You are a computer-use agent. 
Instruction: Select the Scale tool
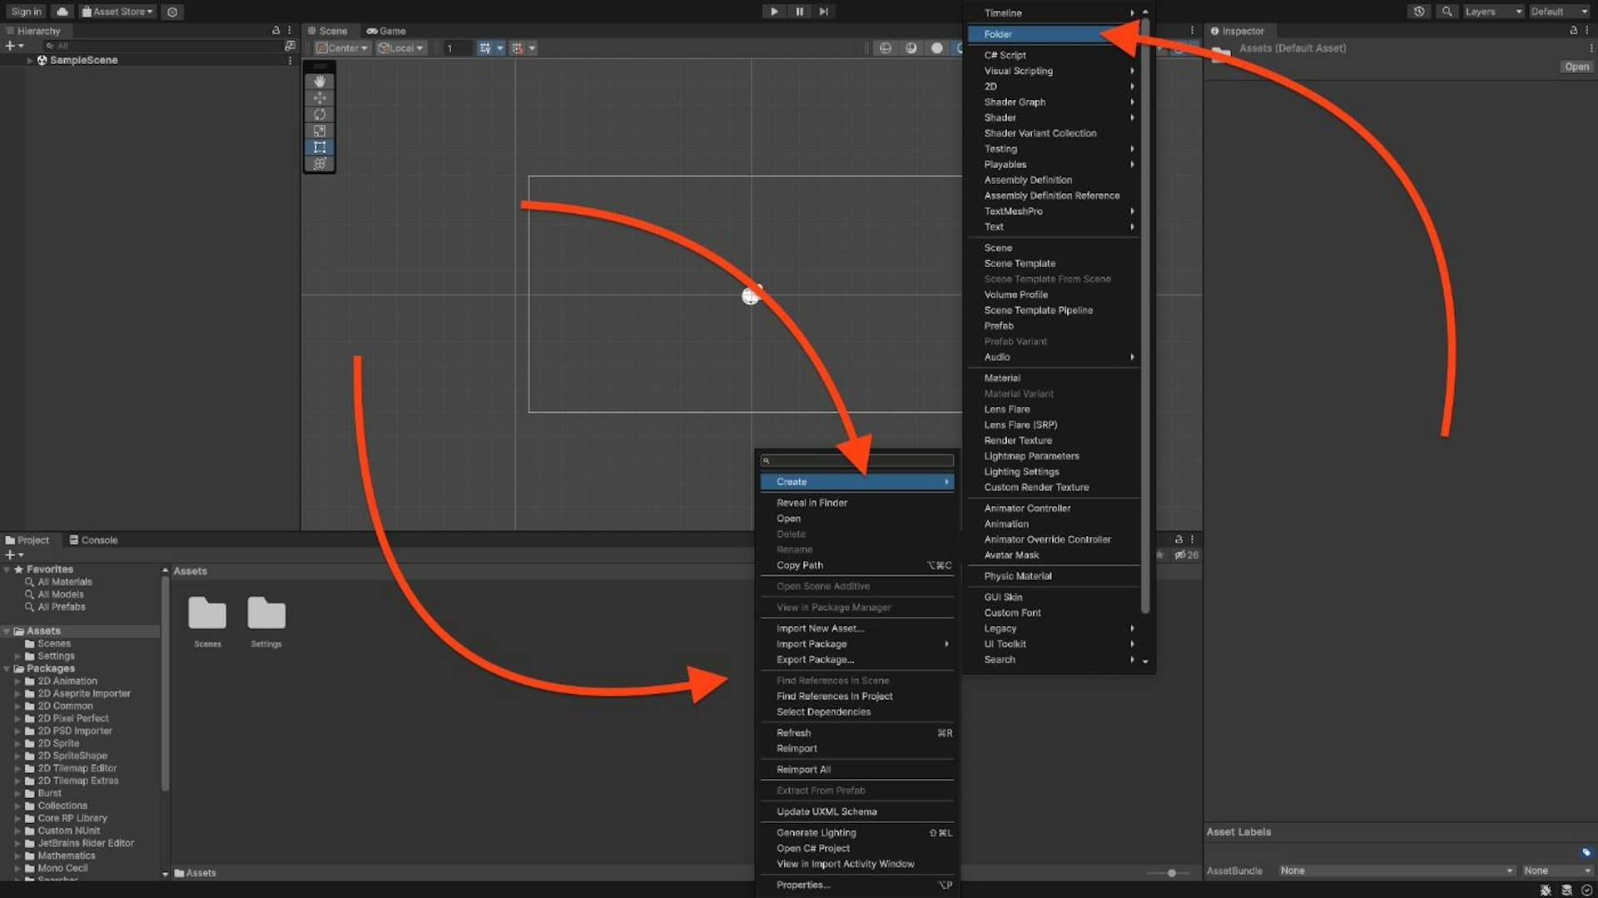[x=320, y=131]
